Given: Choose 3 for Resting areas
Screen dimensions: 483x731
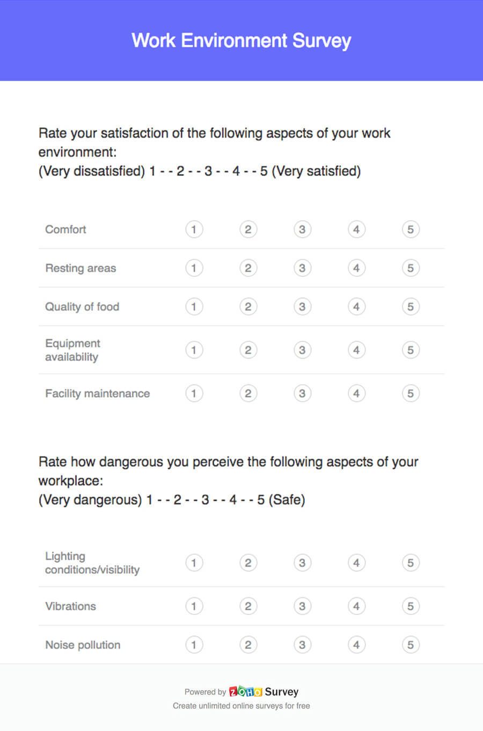Looking at the screenshot, I should (x=302, y=268).
